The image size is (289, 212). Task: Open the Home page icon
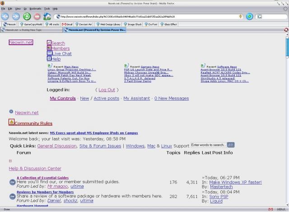tap(47, 17)
